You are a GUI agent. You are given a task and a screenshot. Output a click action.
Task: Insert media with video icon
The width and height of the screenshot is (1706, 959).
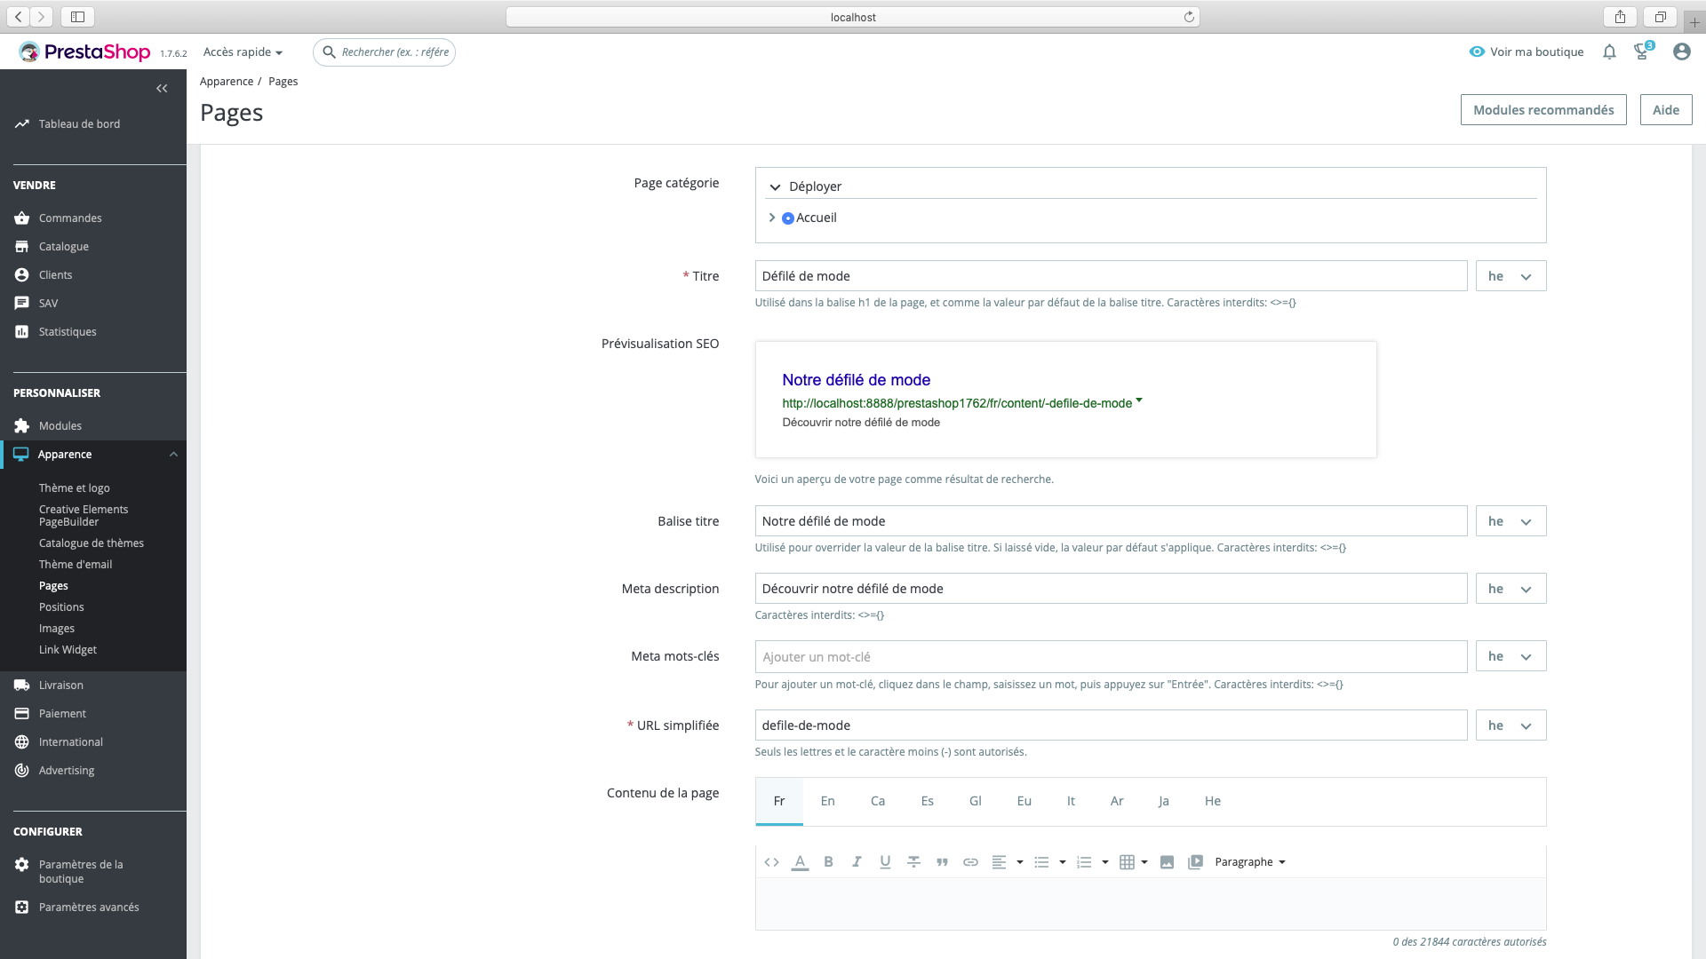pos(1195,862)
